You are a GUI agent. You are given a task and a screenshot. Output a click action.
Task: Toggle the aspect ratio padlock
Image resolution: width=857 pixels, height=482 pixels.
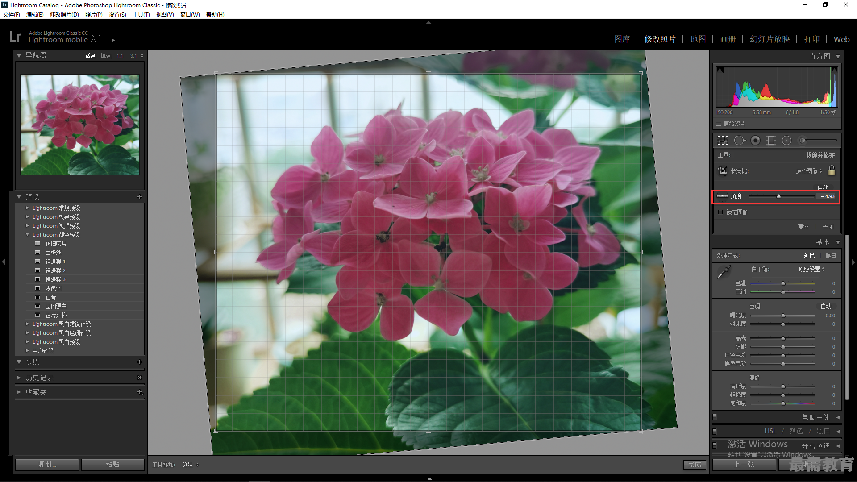[x=832, y=170]
